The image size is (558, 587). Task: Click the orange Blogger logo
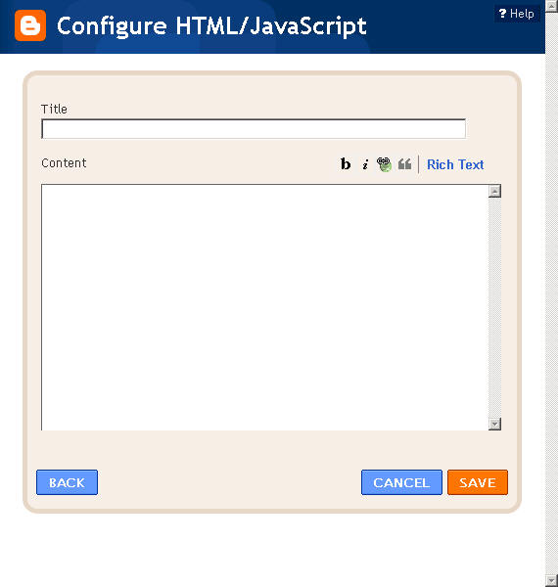coord(30,25)
